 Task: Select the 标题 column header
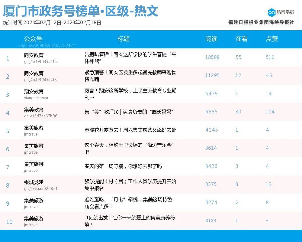coord(124,39)
